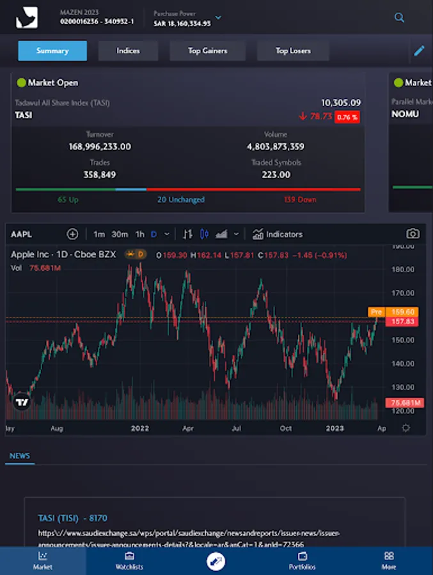Tap the center trade round button

tap(216, 562)
